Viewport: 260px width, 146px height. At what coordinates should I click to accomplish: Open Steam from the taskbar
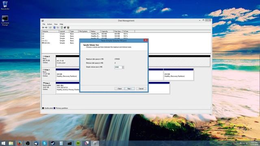pos(53,143)
